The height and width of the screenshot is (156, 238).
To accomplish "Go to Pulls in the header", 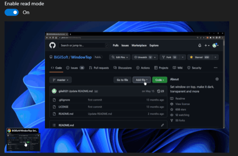I will tap(116, 45).
